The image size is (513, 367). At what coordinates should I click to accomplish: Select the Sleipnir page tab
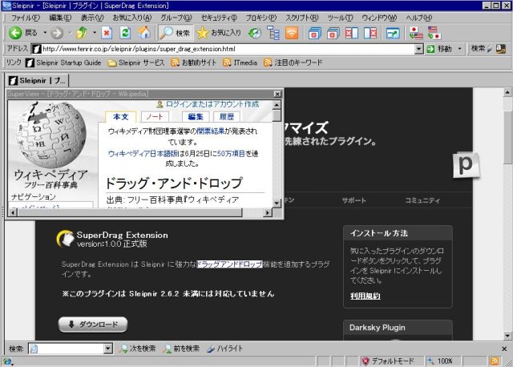point(37,80)
